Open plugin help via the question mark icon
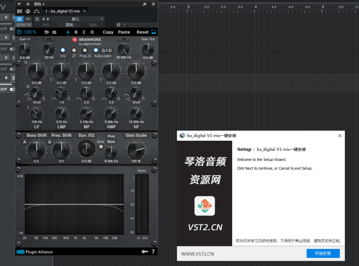The height and width of the screenshot is (266, 359). tap(153, 252)
